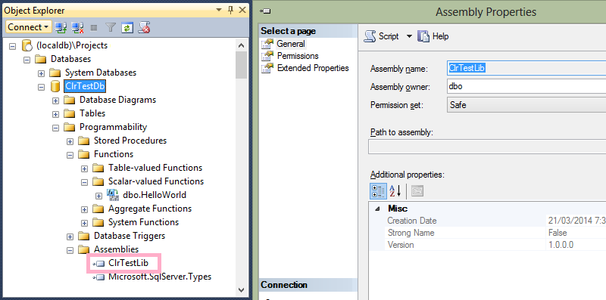Switch properties grid to Alphabetical sort
Image resolution: width=606 pixels, height=300 pixels.
click(x=395, y=191)
